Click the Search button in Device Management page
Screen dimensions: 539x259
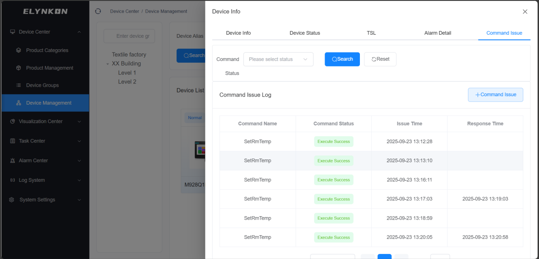coord(191,56)
